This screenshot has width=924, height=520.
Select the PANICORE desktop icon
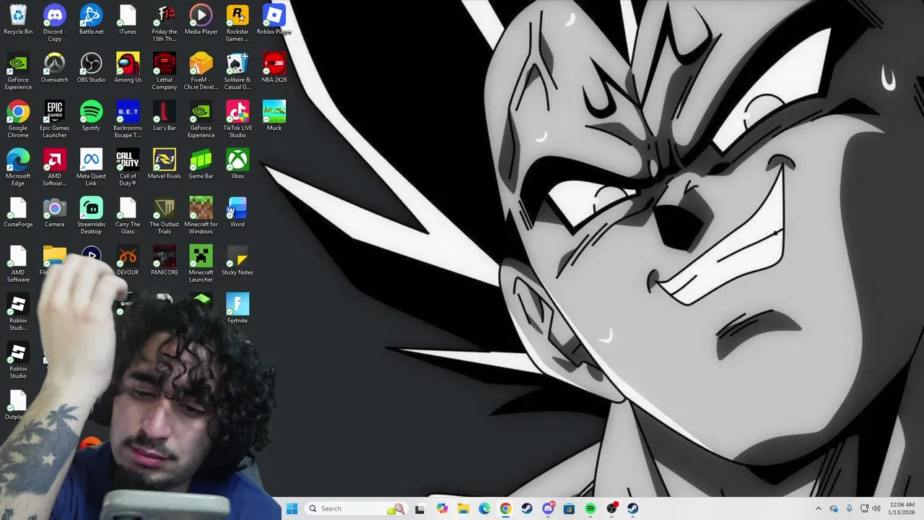click(165, 261)
